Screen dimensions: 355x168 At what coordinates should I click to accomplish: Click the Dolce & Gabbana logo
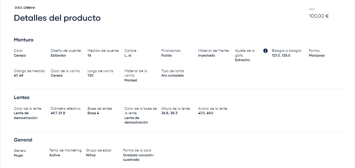click(25, 8)
